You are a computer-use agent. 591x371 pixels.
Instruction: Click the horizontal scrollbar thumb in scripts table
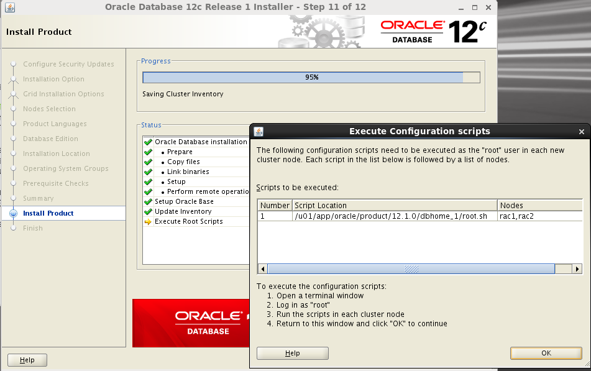pos(411,269)
